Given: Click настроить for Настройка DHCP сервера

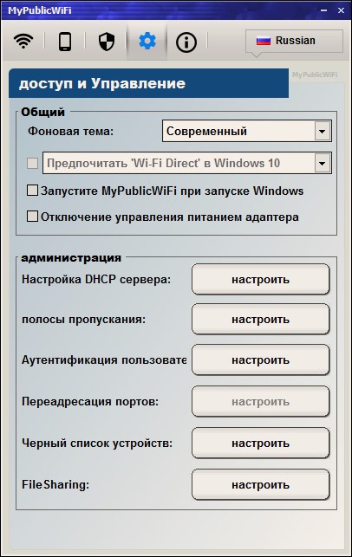Looking at the screenshot, I should pos(261,279).
